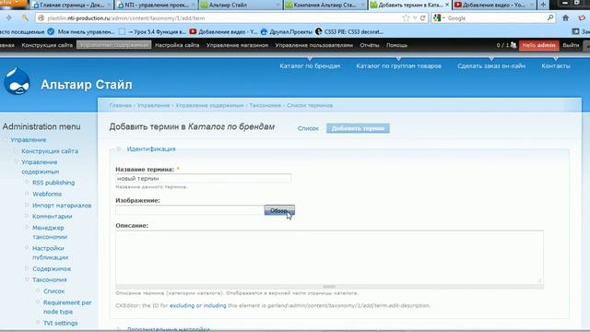
Task: Click the description resize grippie bar
Action: pyautogui.click(x=329, y=287)
